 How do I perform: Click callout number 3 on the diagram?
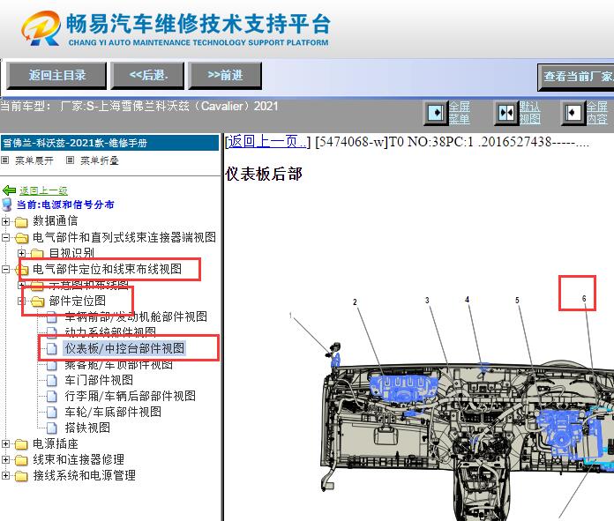coord(427,300)
